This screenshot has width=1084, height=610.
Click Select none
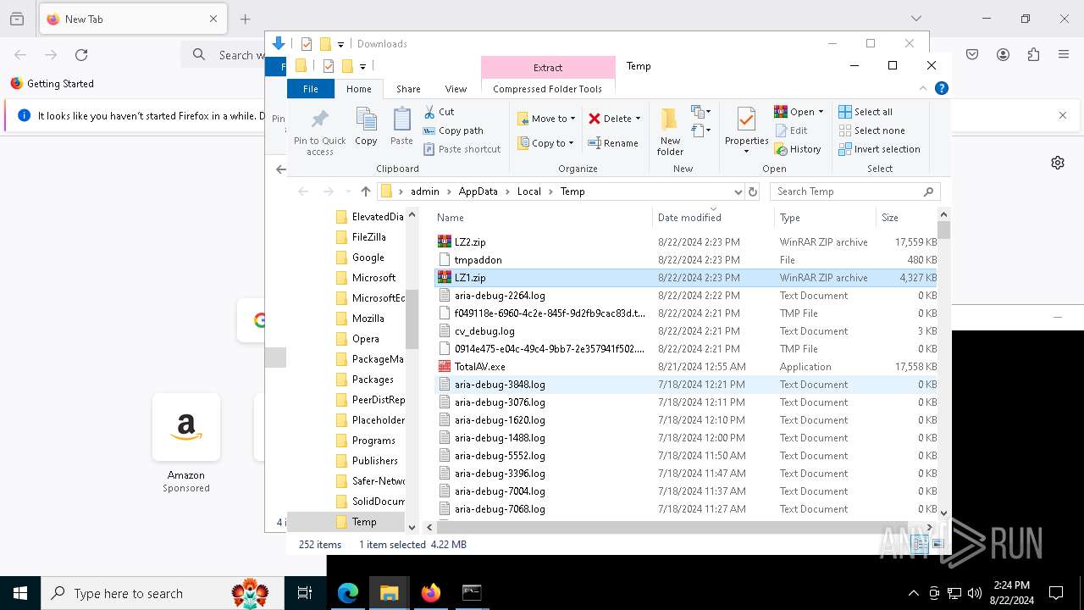(x=871, y=130)
